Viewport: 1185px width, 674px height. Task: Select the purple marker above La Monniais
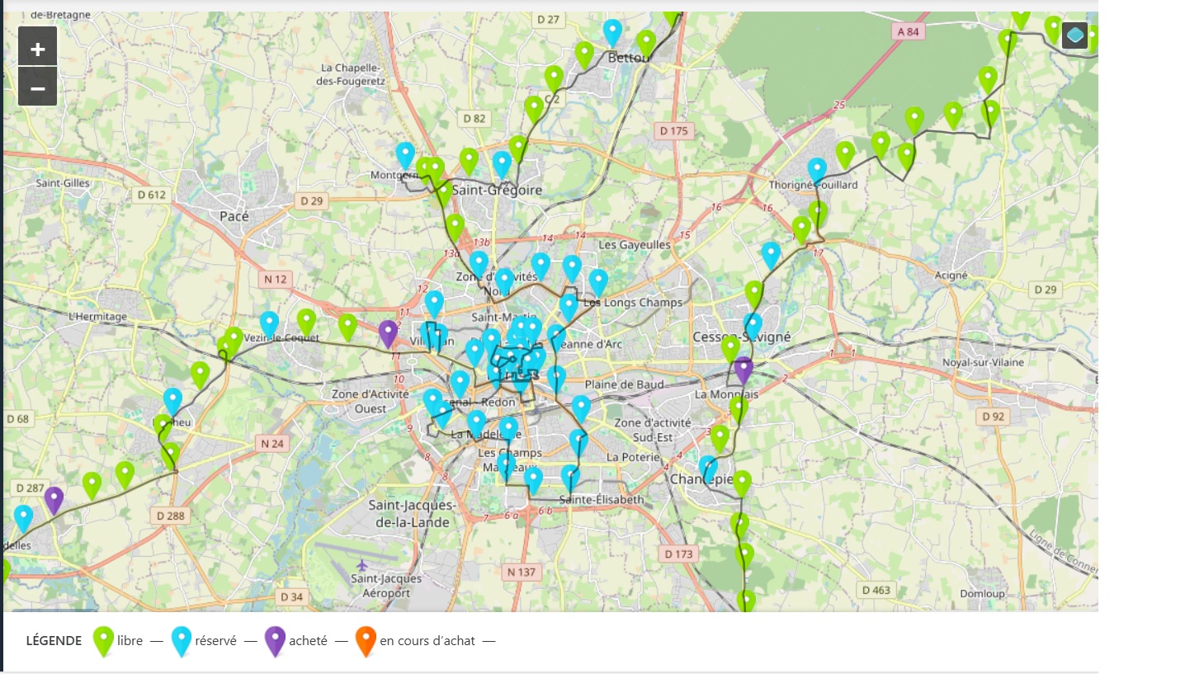click(x=744, y=369)
